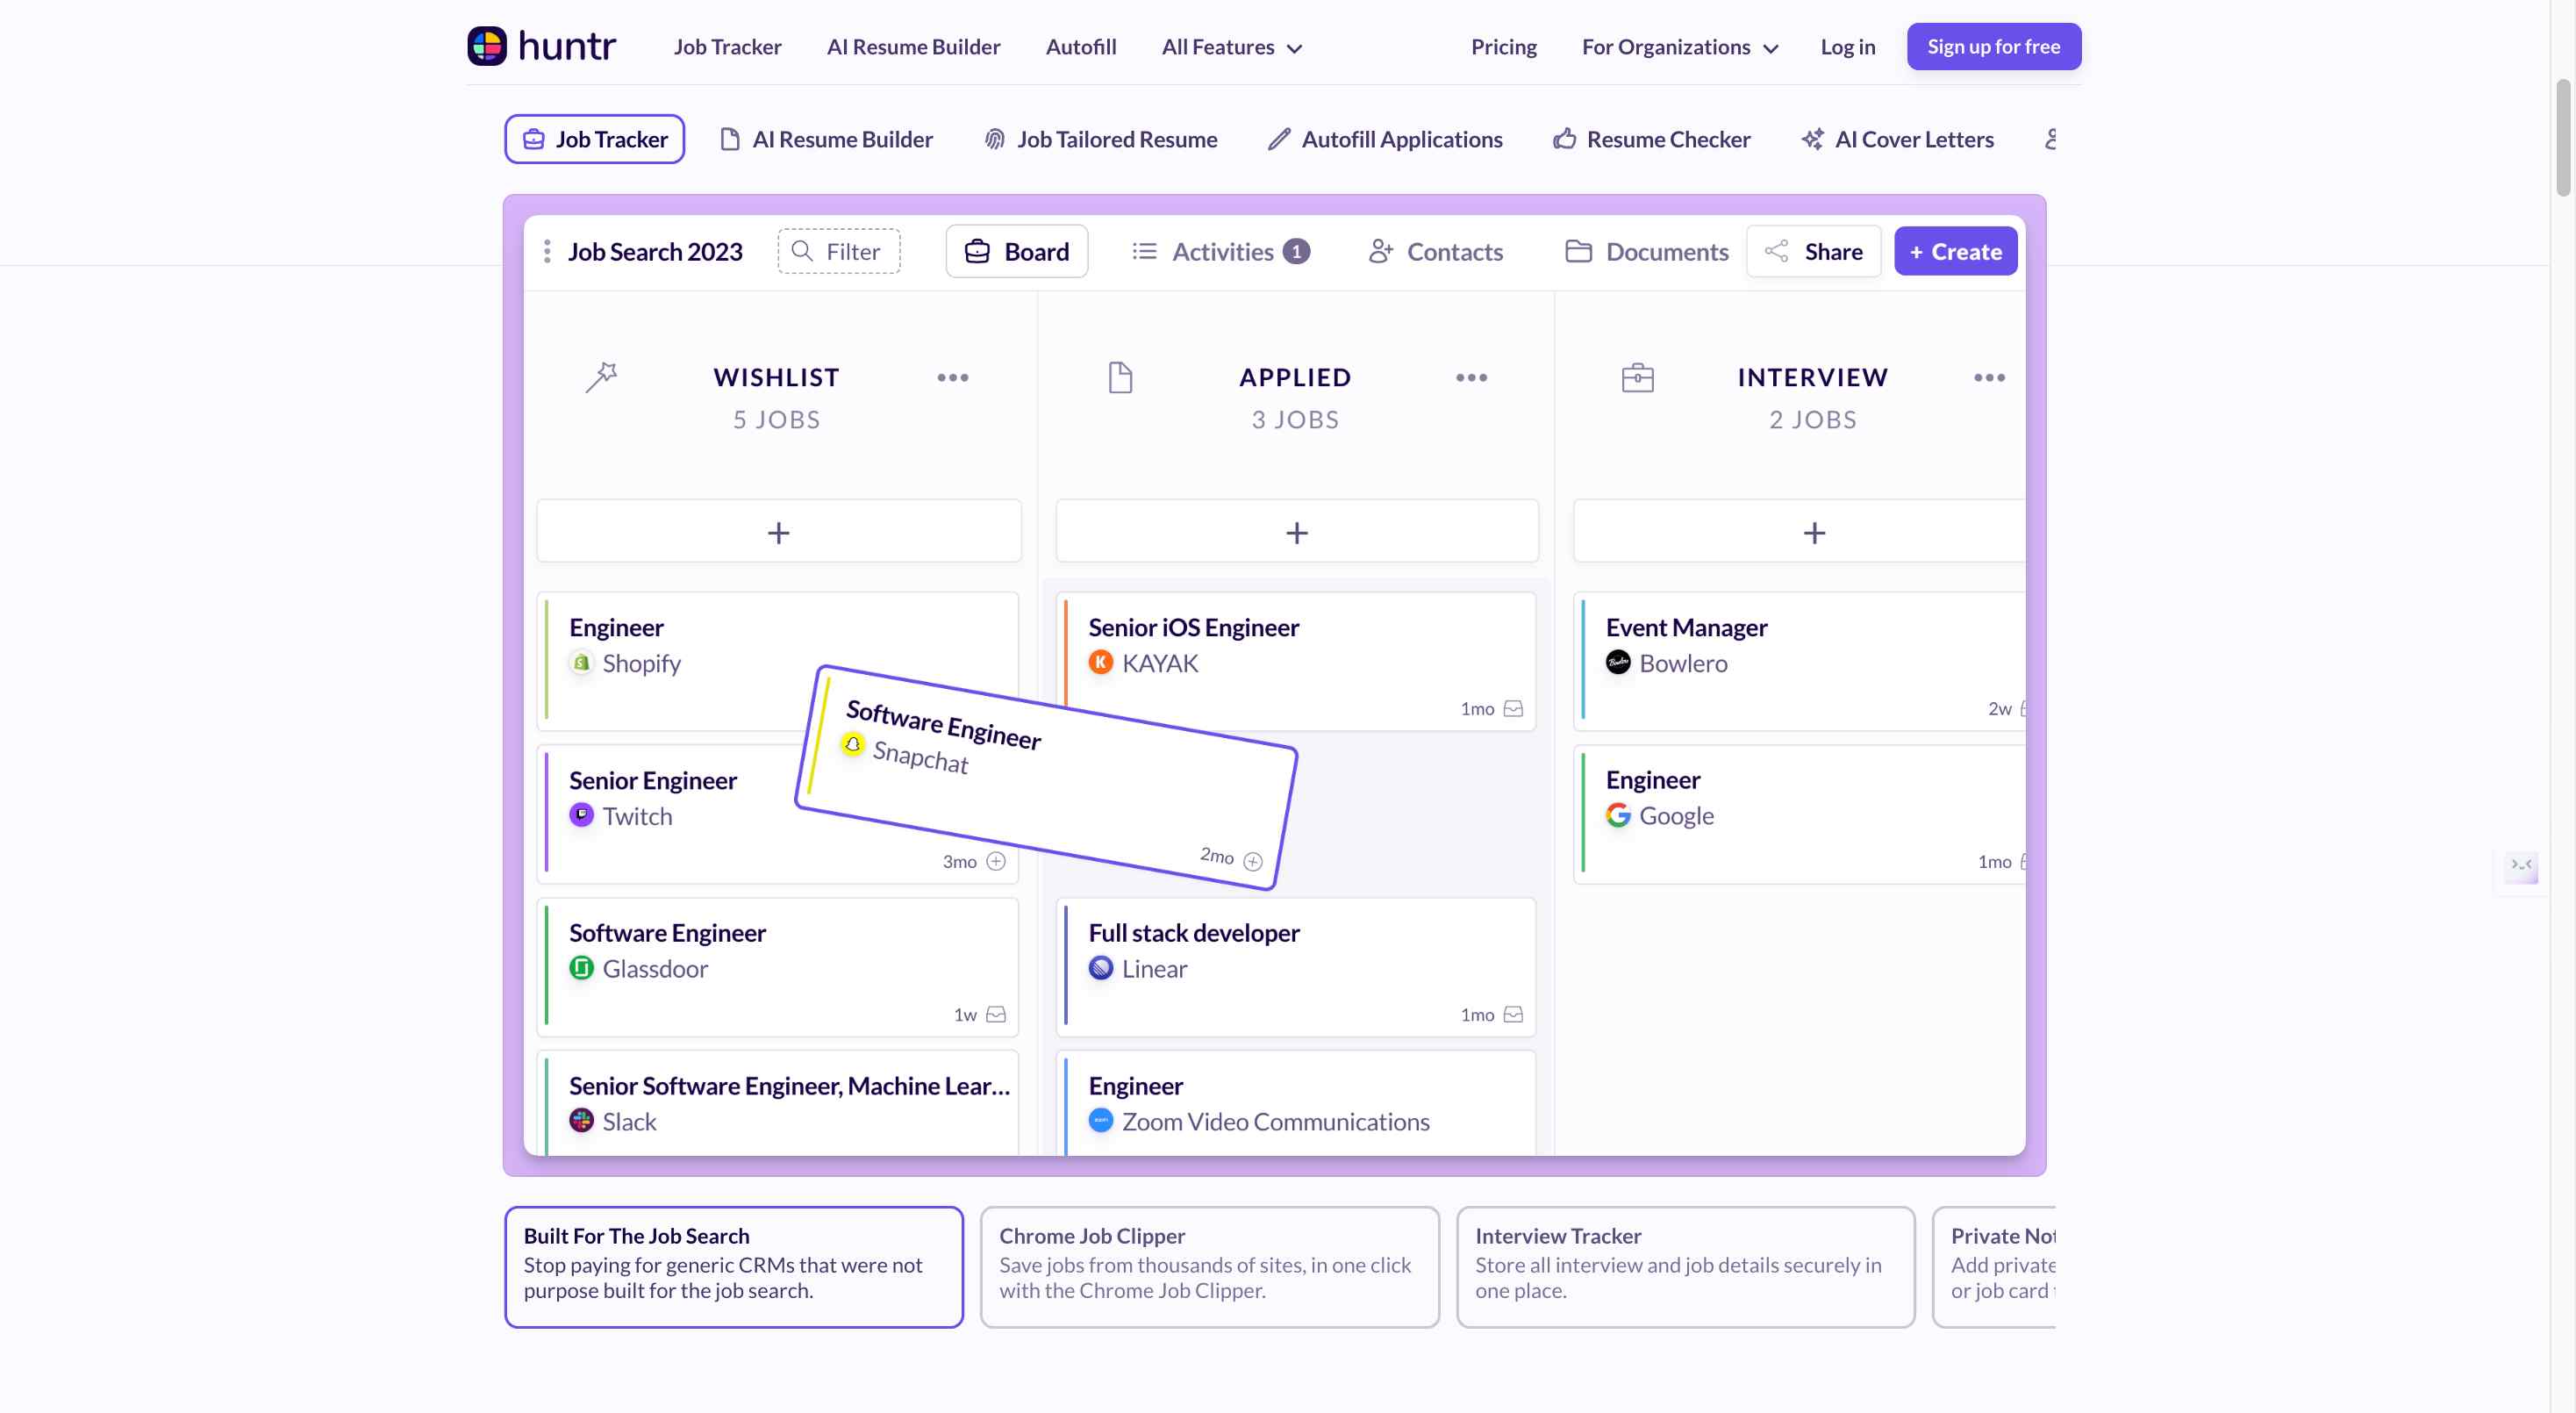Click the Applied column document icon
This screenshot has height=1413, width=2576.
click(1120, 377)
